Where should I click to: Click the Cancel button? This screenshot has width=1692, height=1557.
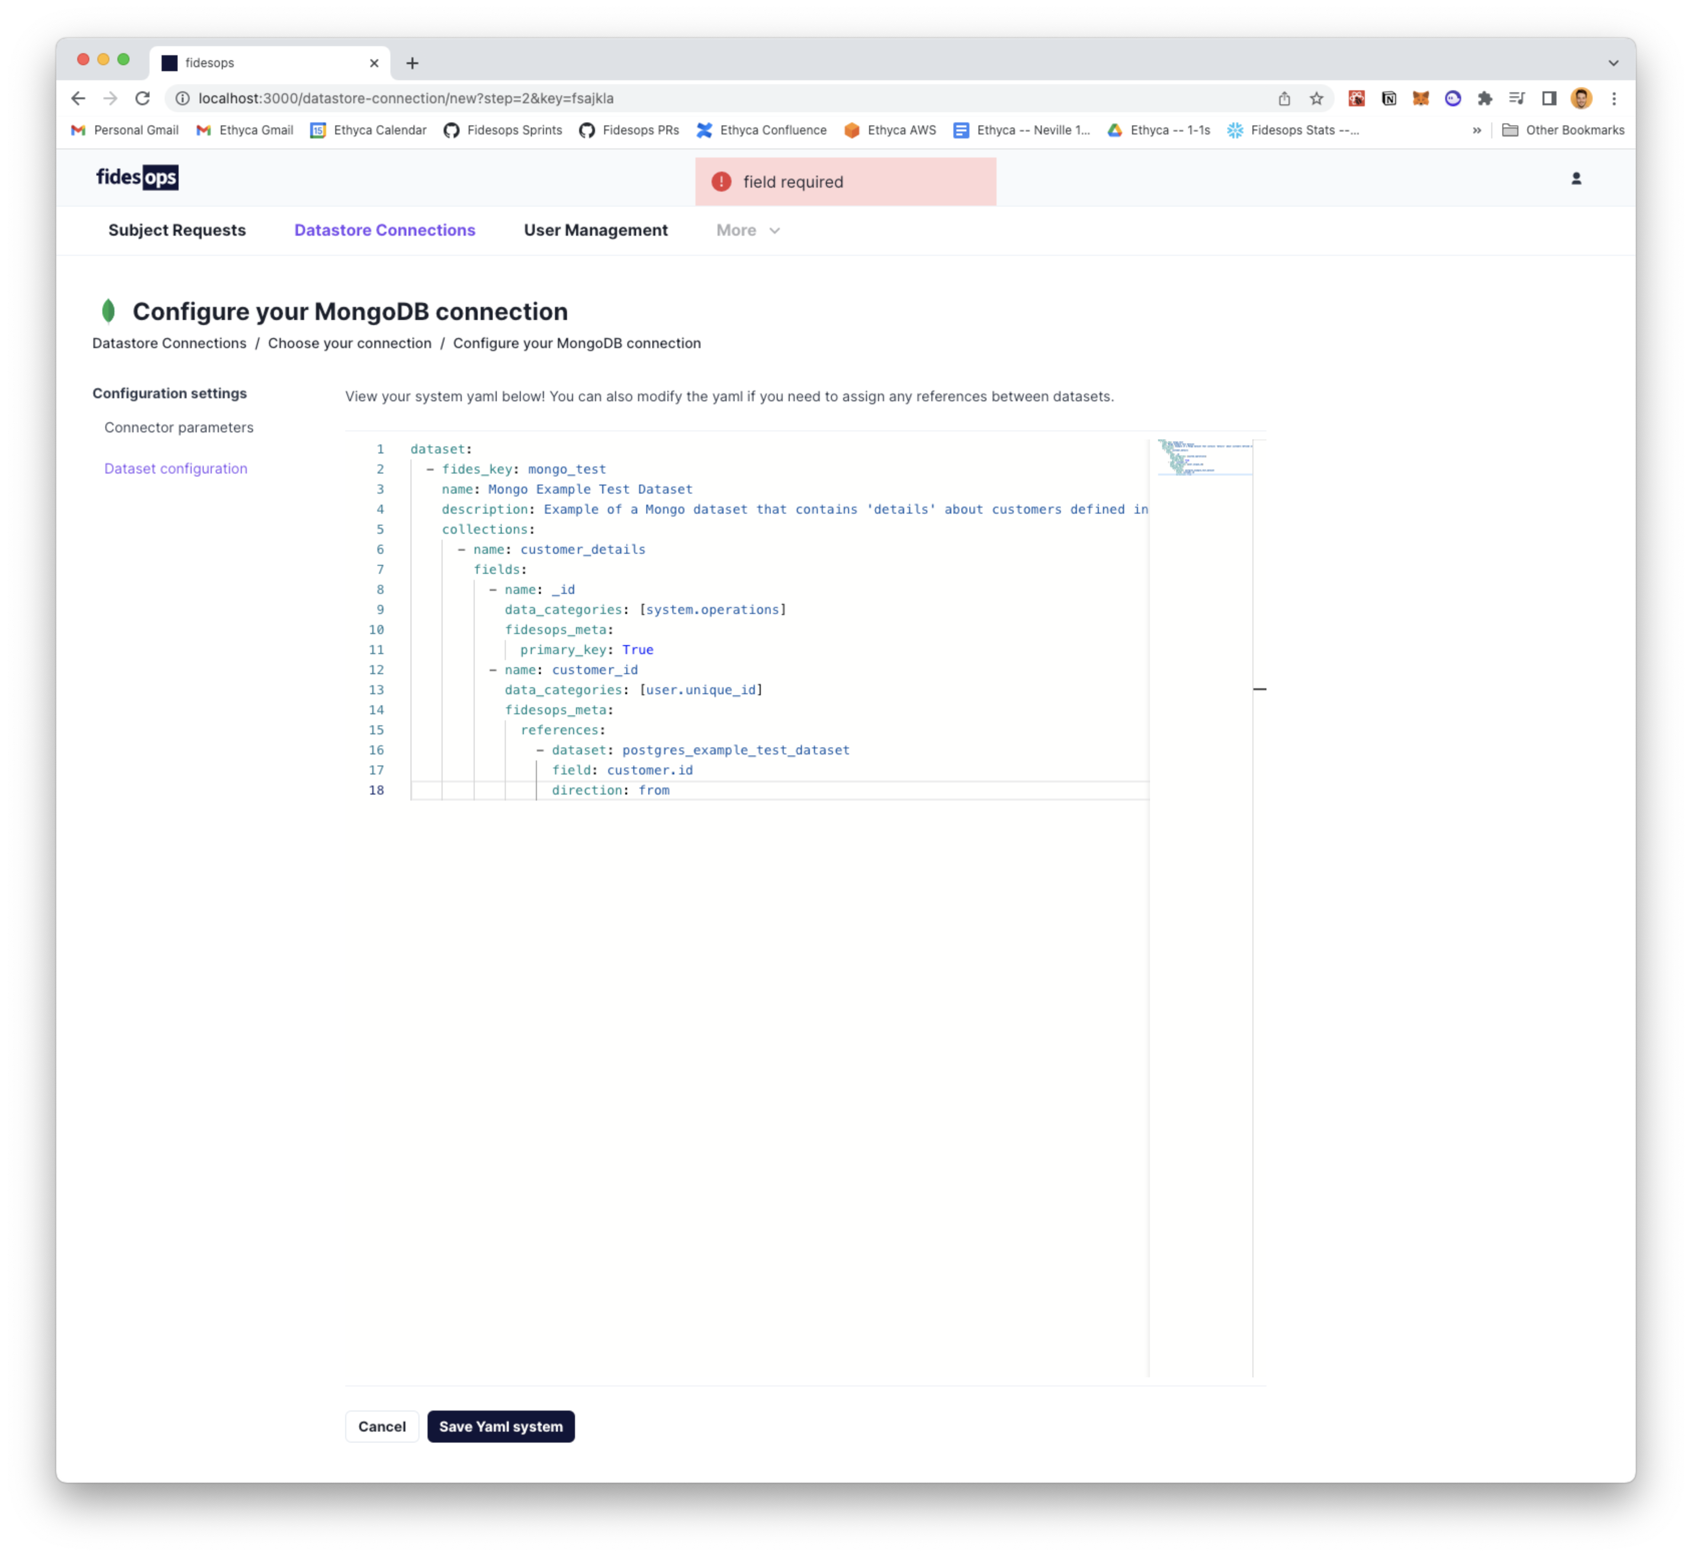click(382, 1427)
